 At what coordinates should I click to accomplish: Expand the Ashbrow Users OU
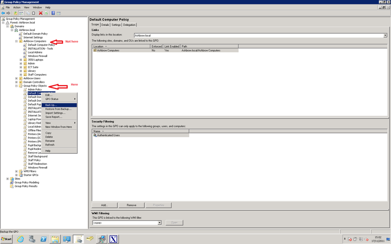click(x=16, y=78)
